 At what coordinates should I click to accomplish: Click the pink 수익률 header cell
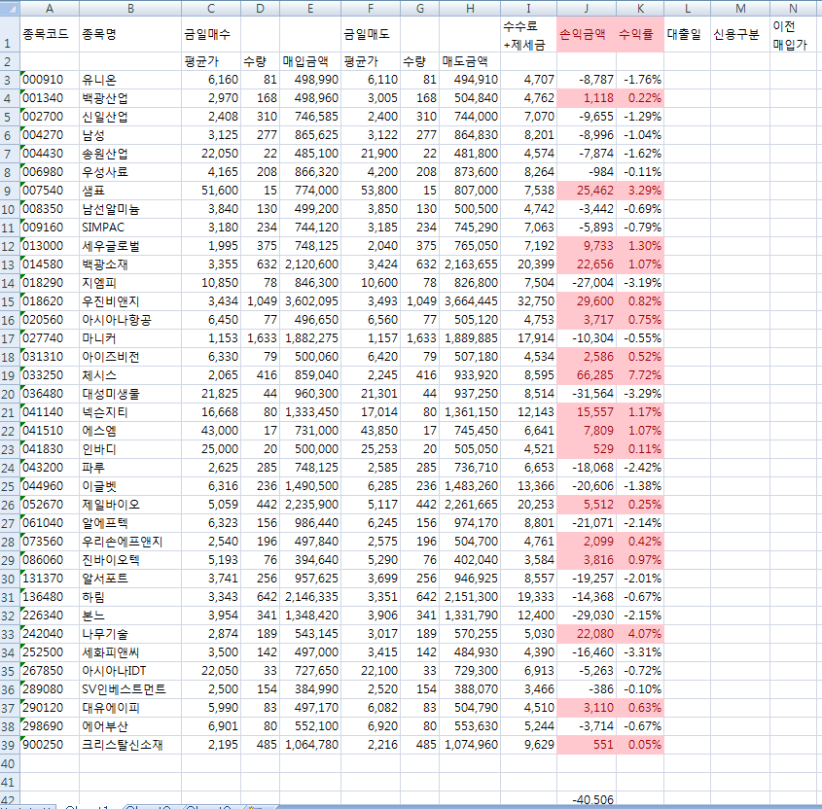tap(640, 34)
